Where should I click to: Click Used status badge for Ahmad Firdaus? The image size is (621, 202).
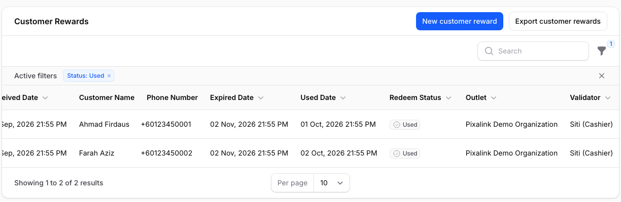(405, 125)
